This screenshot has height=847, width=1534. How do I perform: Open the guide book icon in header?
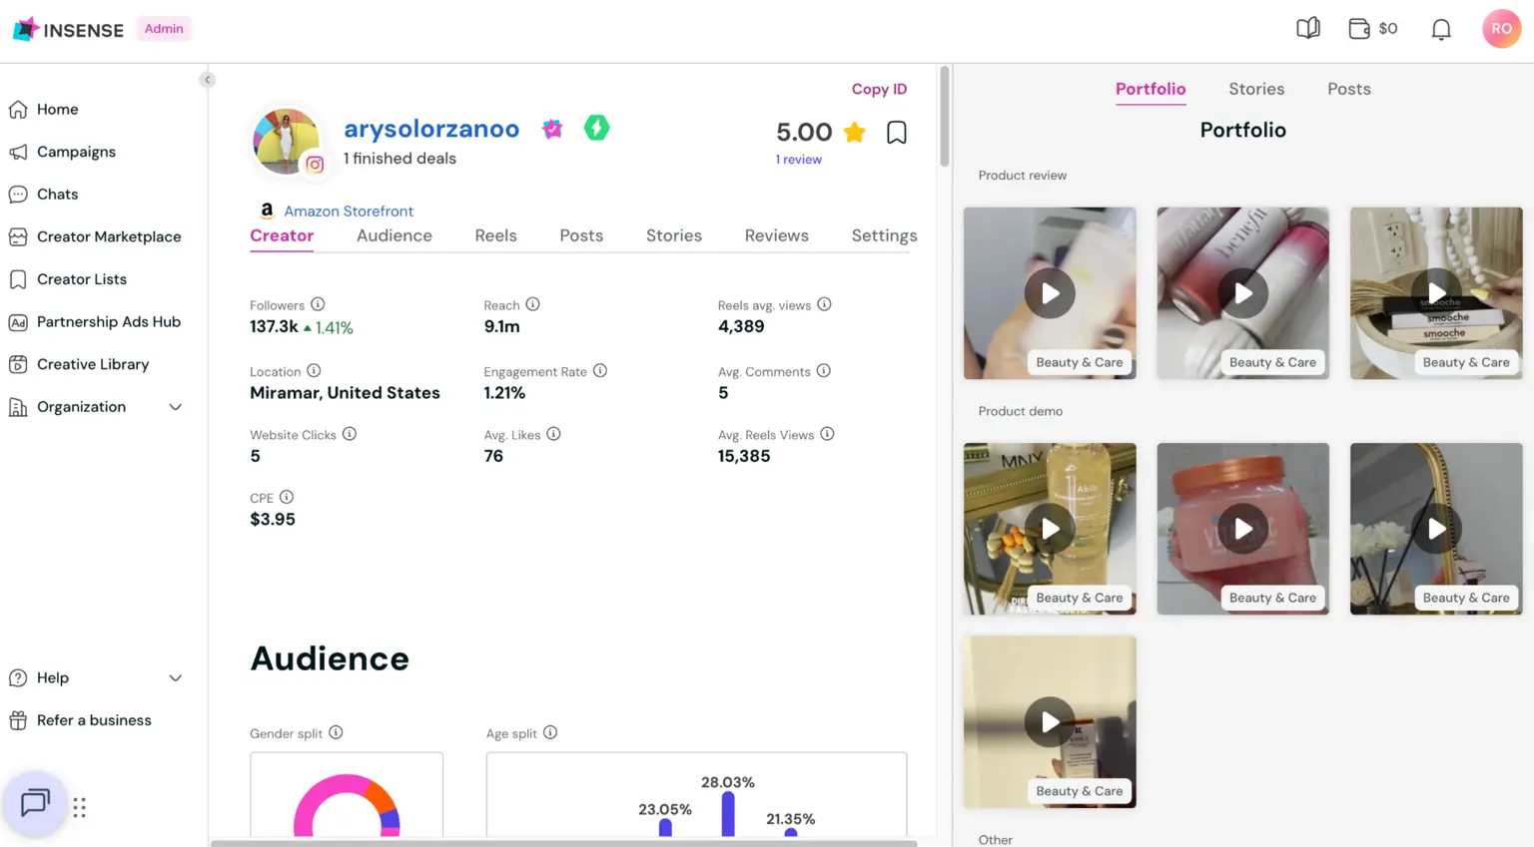point(1307,28)
